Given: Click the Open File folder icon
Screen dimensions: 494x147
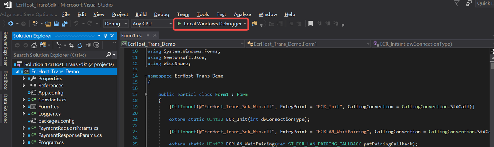Looking at the screenshot, I should point(48,24).
